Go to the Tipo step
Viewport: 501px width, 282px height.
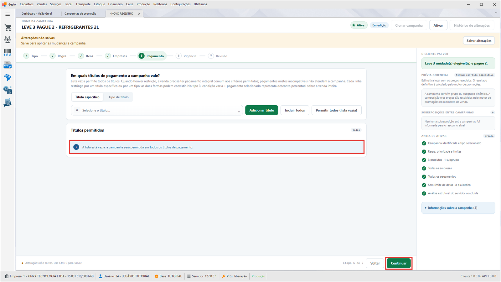coord(31,56)
